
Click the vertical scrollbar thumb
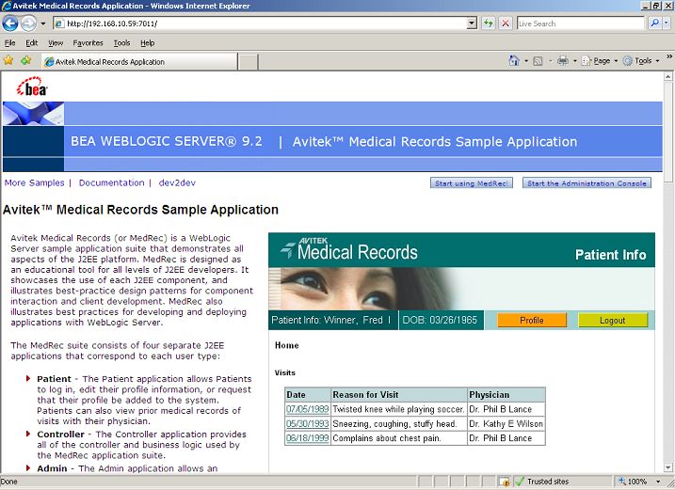(668, 132)
